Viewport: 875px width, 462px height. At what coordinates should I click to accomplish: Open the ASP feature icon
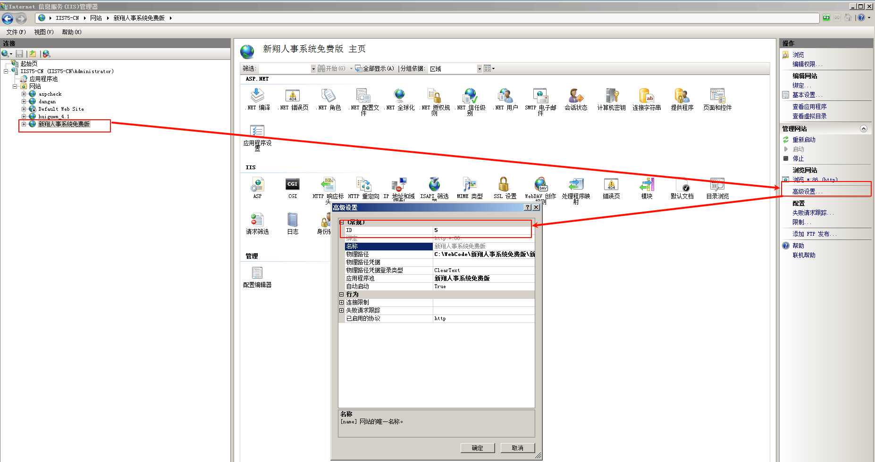(x=258, y=184)
